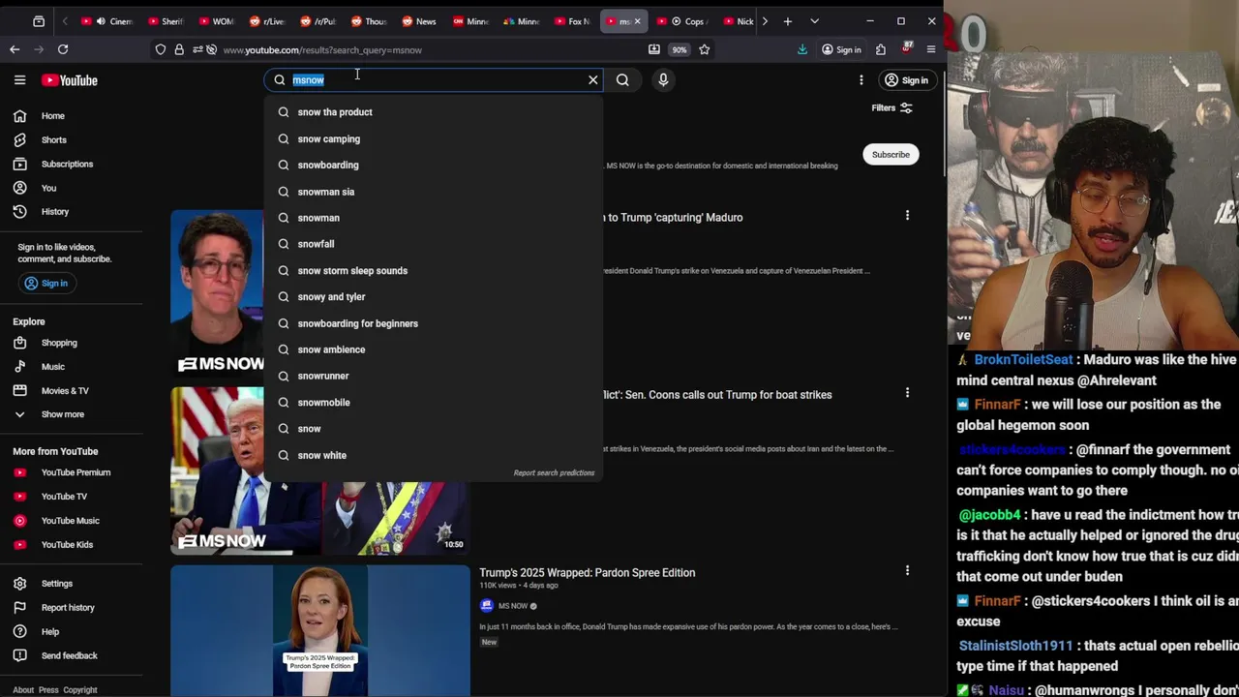Choose suggestion 'snowboarding for beginners'
Viewport: 1239px width, 697px height.
pos(434,323)
